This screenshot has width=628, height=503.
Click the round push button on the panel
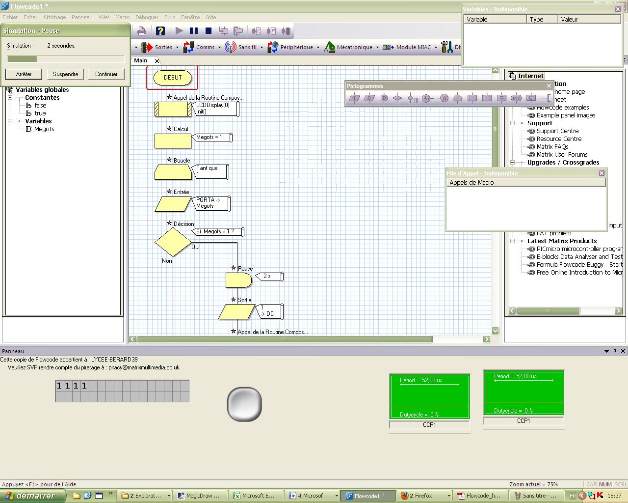244,404
